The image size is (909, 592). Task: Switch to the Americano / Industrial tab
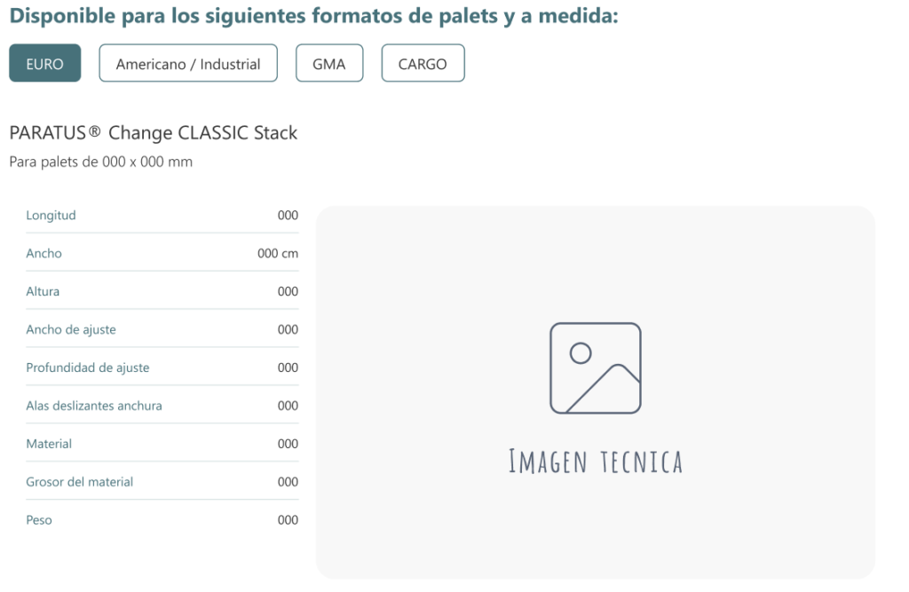pos(188,64)
